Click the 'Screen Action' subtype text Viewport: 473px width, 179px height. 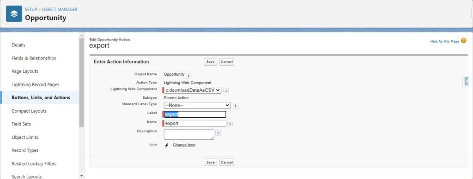[176, 98]
